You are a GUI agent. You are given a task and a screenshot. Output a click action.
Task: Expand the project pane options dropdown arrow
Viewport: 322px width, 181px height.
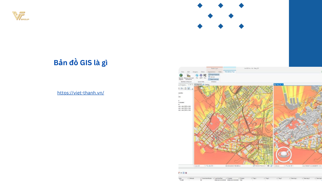189,85
